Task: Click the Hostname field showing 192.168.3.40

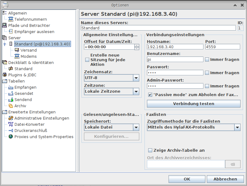Action: (x=175, y=47)
